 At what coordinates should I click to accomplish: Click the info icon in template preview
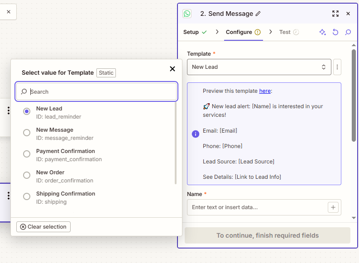click(196, 134)
